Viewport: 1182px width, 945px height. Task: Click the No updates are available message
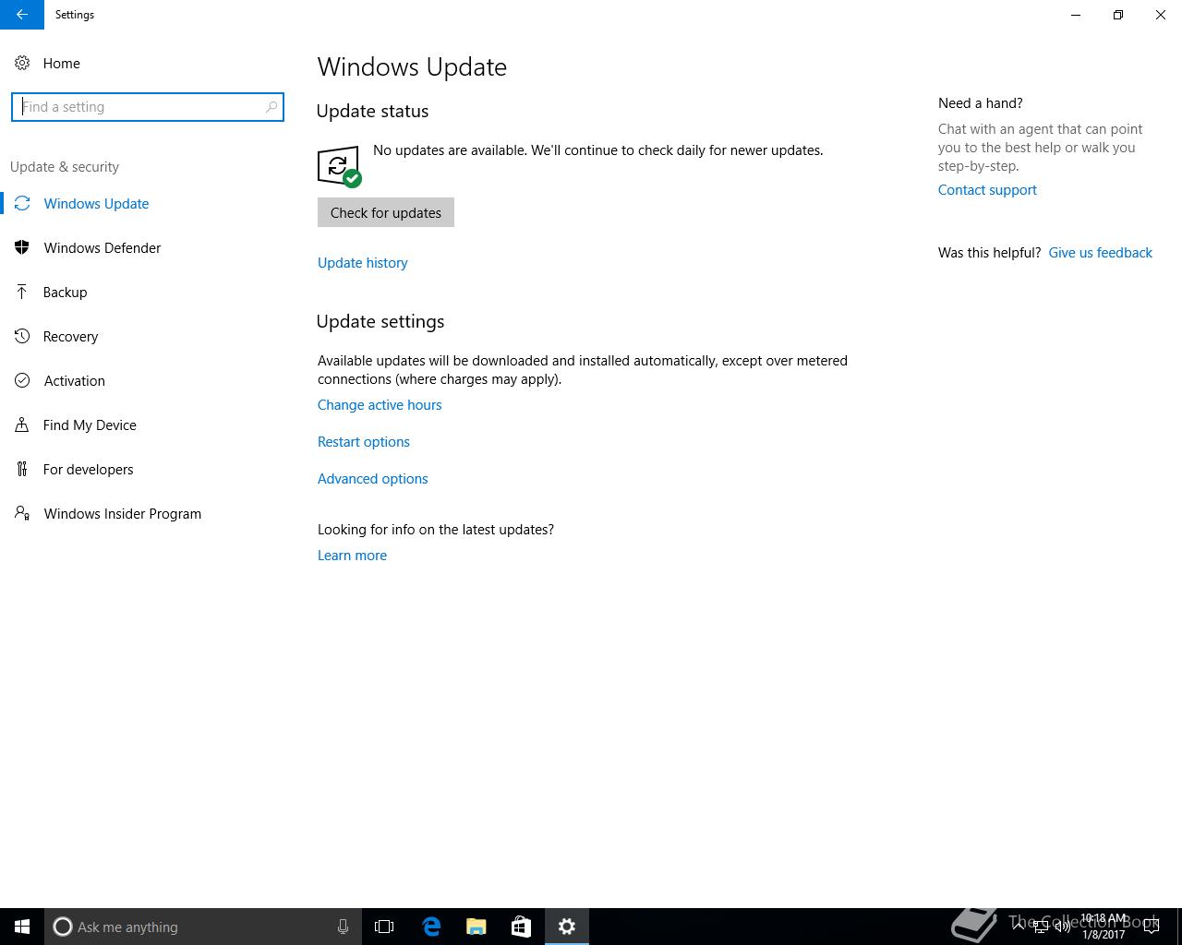598,150
